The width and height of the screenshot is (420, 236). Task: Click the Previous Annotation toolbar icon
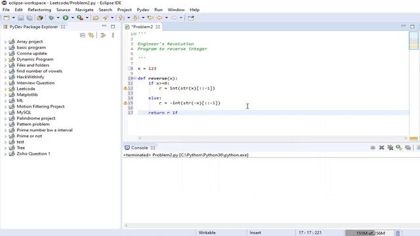[136, 18]
